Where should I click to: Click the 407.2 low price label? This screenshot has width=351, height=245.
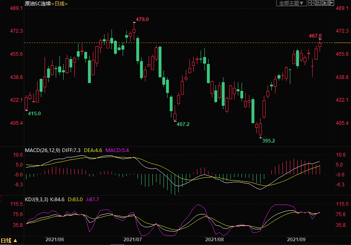[183, 124]
